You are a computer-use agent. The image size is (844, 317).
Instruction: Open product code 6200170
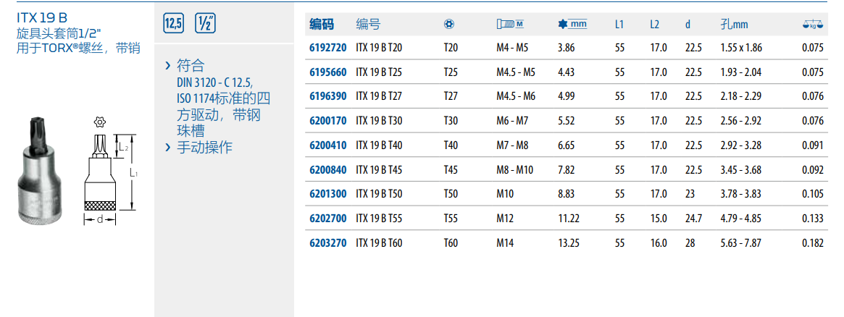327,121
